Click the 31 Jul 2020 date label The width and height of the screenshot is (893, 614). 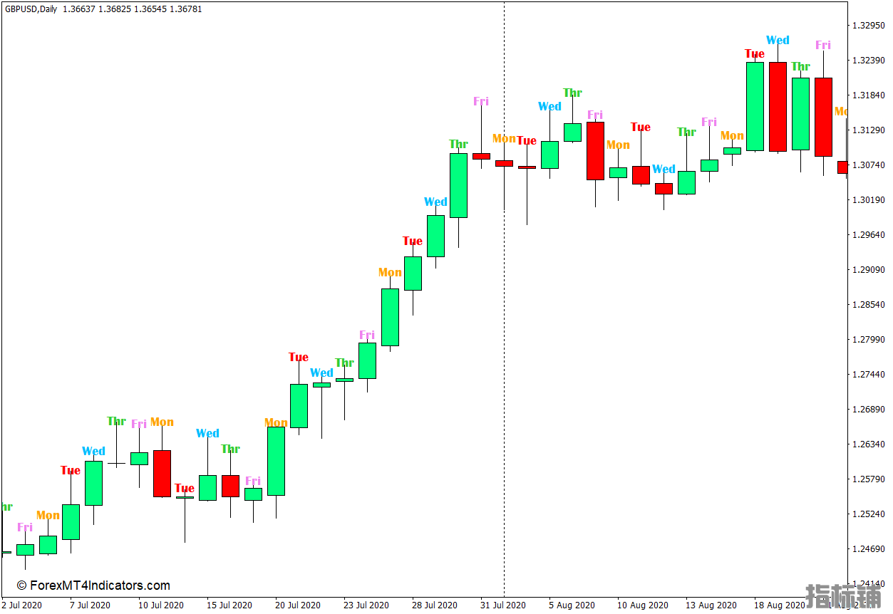coord(503,605)
